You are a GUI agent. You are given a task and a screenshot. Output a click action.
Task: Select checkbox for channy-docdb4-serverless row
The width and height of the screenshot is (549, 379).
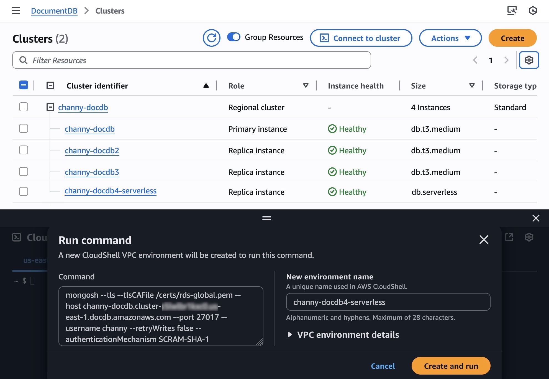coord(24,191)
